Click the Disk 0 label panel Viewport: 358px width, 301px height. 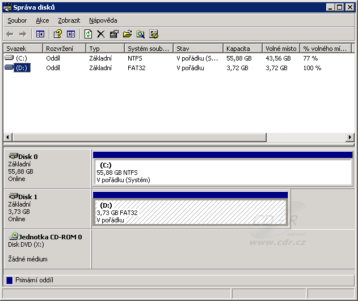(47, 167)
